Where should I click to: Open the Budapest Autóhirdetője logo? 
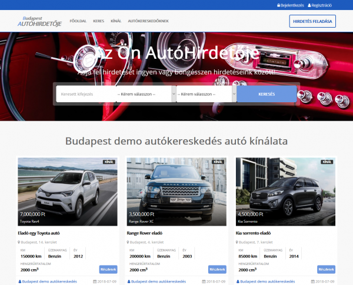[39, 21]
